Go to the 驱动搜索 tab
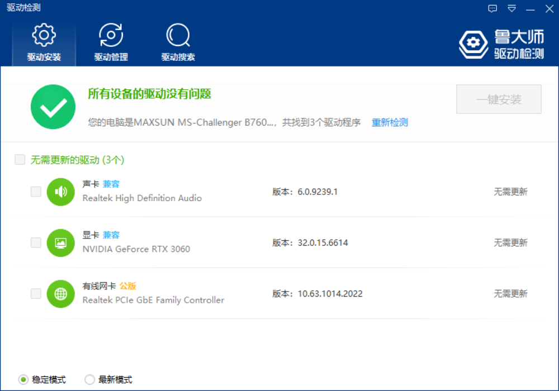The width and height of the screenshot is (559, 391). 178,43
